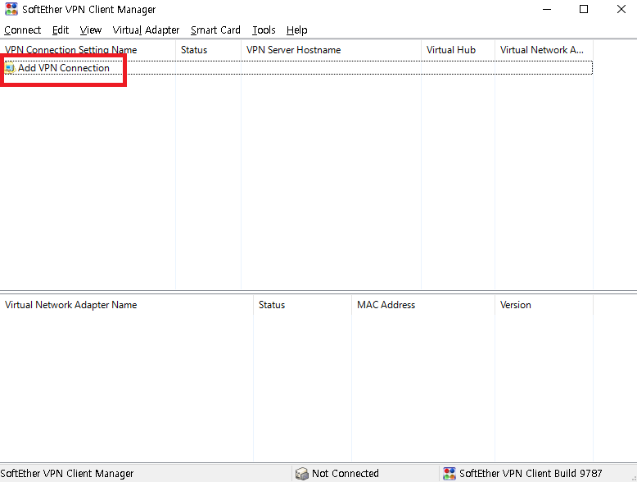Click the Add VPN Connection icon
This screenshot has height=482, width=637.
tap(10, 68)
